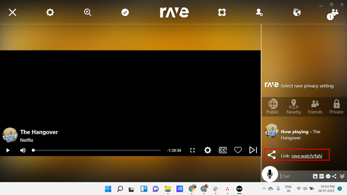Toggle the microphone voice button
The width and height of the screenshot is (347, 195).
click(x=270, y=174)
